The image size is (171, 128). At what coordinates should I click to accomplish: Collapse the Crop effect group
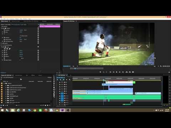tap(1, 47)
